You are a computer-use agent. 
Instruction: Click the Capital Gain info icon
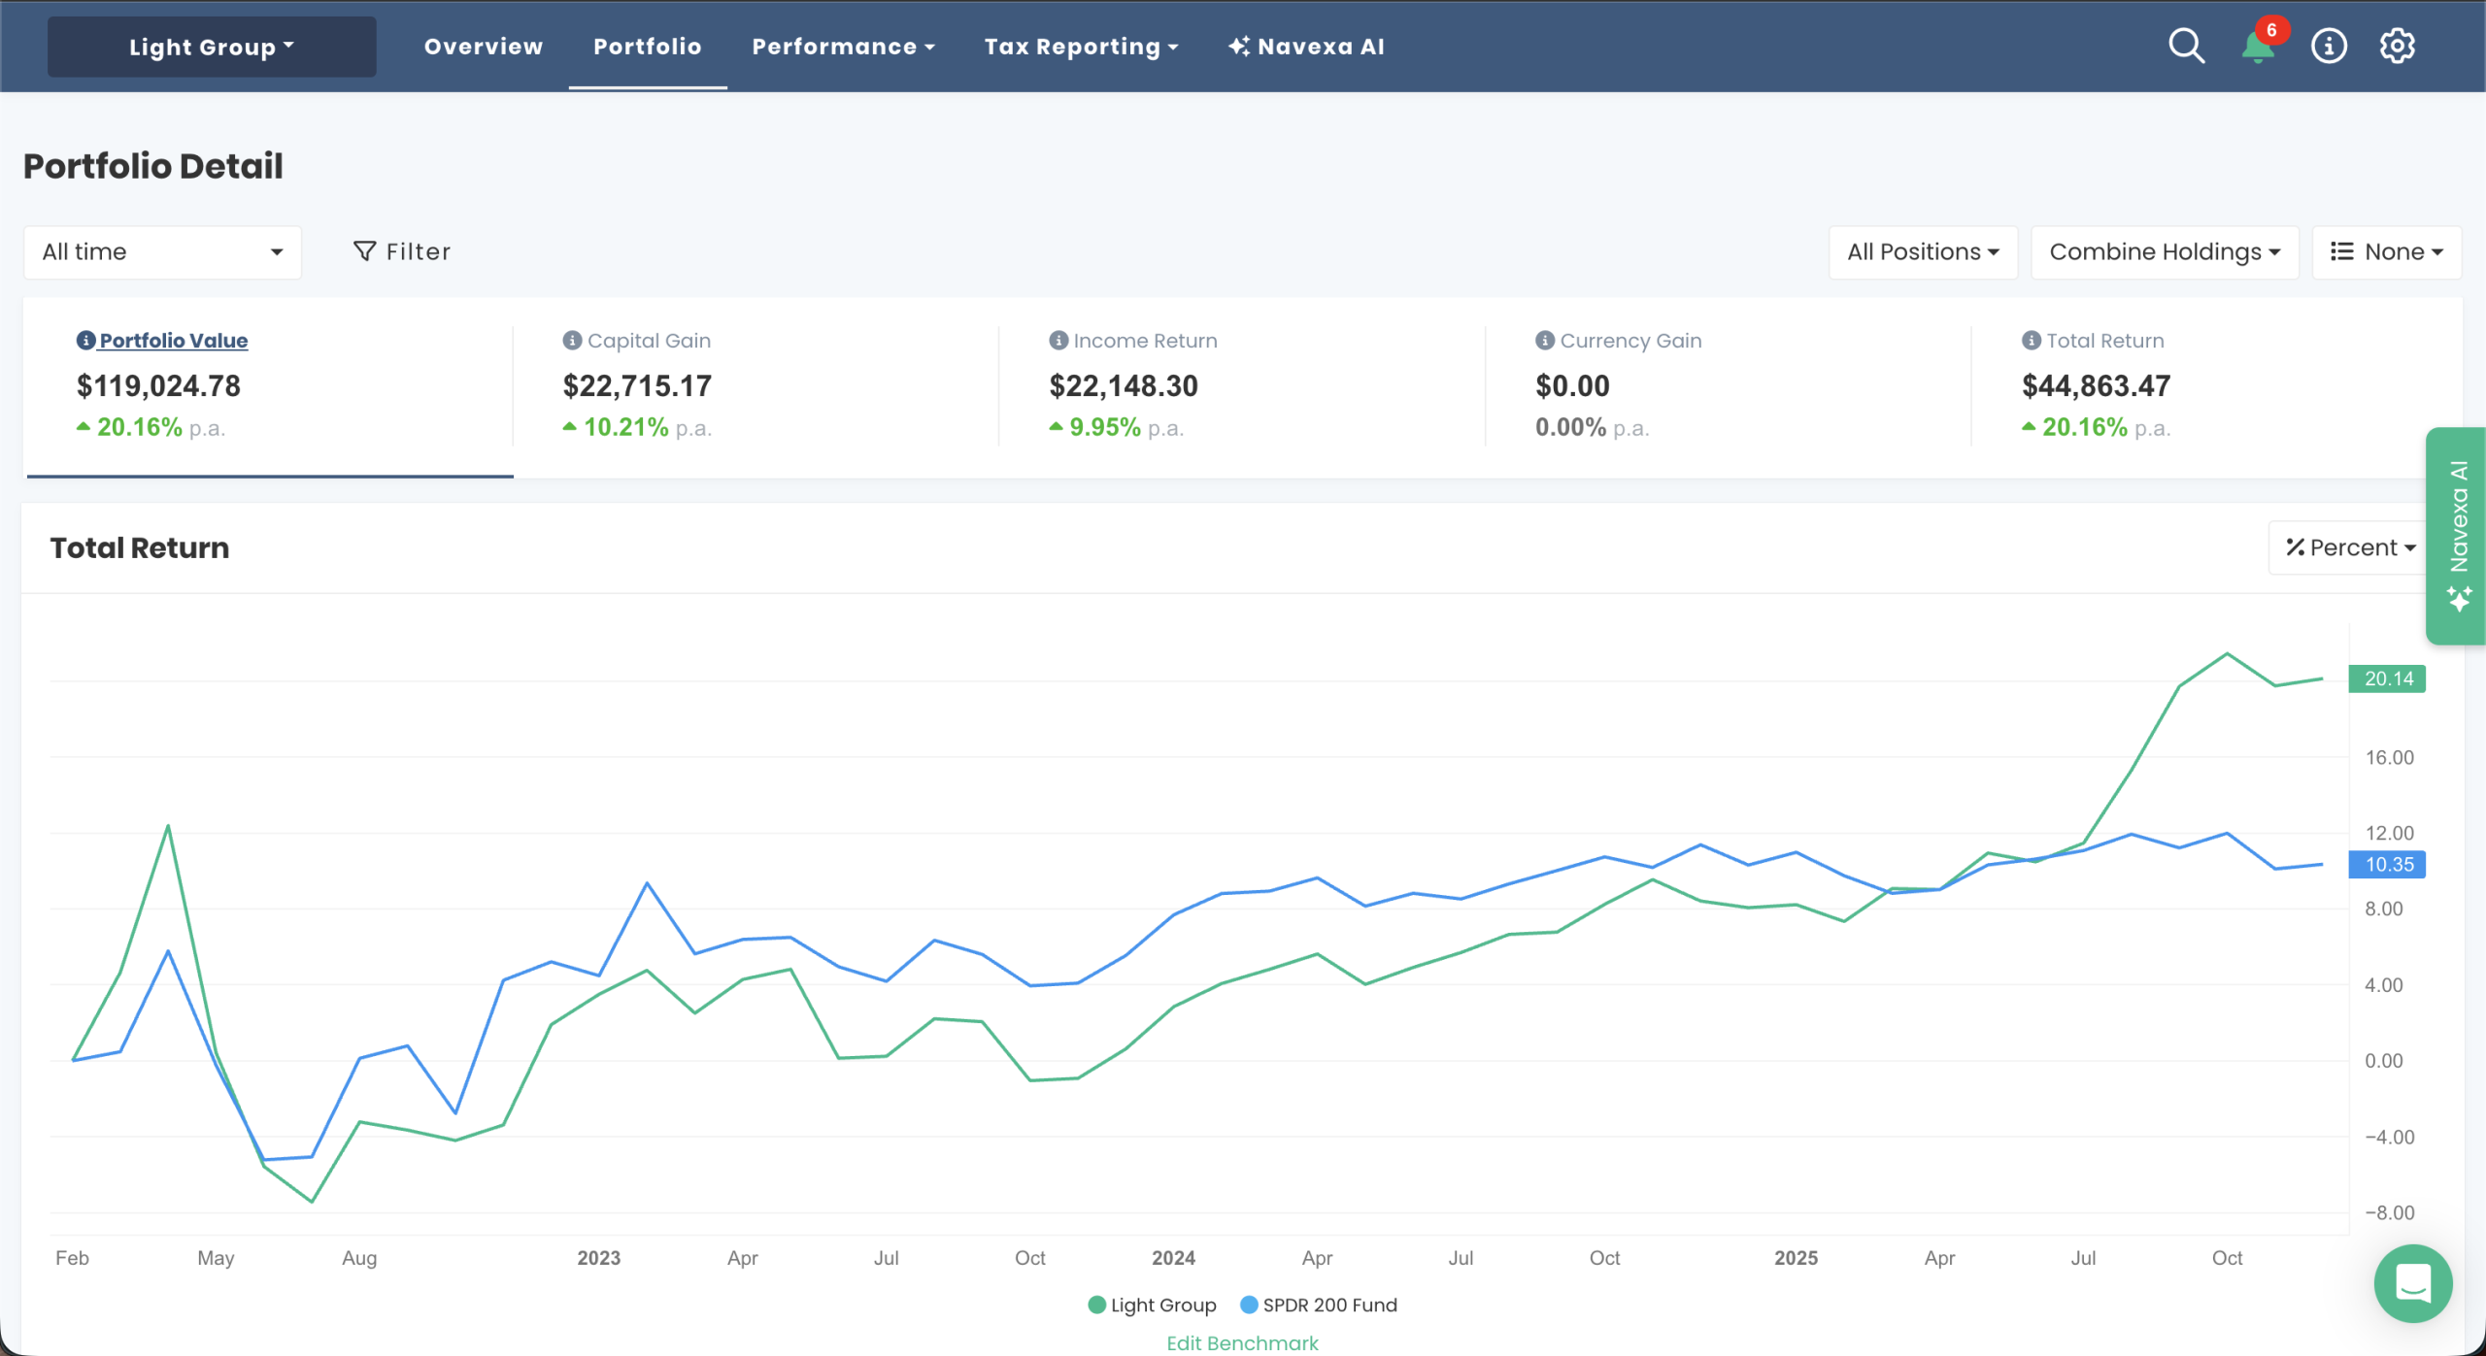pyautogui.click(x=572, y=340)
